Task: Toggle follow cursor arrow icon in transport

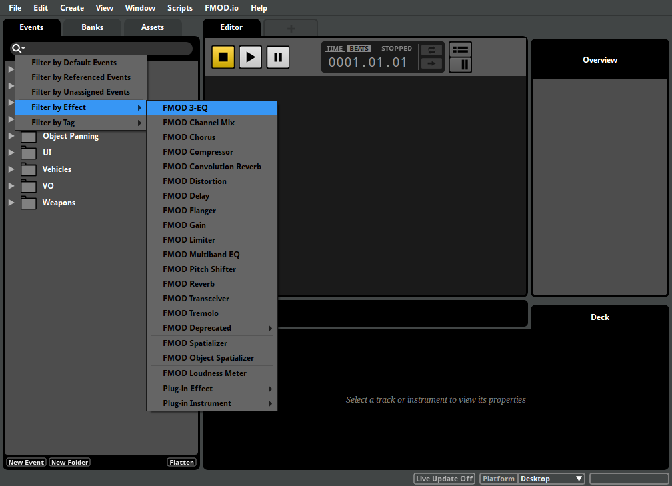Action: pyautogui.click(x=431, y=63)
